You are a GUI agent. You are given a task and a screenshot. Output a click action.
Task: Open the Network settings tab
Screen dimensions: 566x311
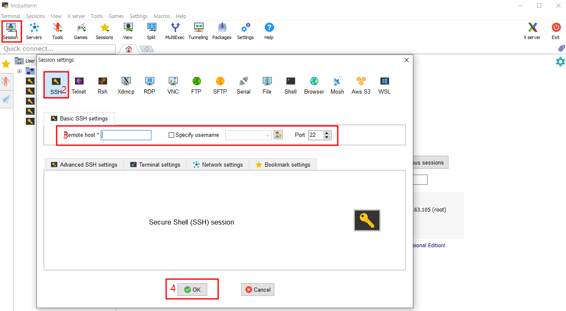point(218,165)
